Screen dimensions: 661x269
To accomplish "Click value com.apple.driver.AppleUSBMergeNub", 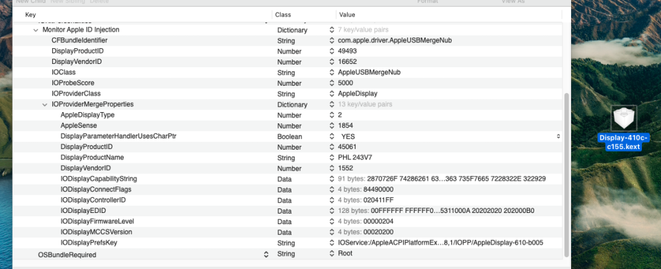I will 395,40.
